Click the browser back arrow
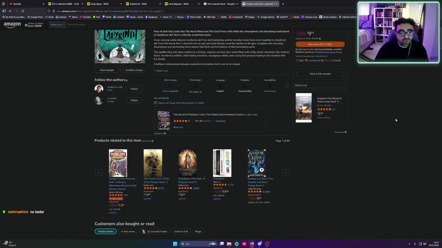 click(10, 11)
